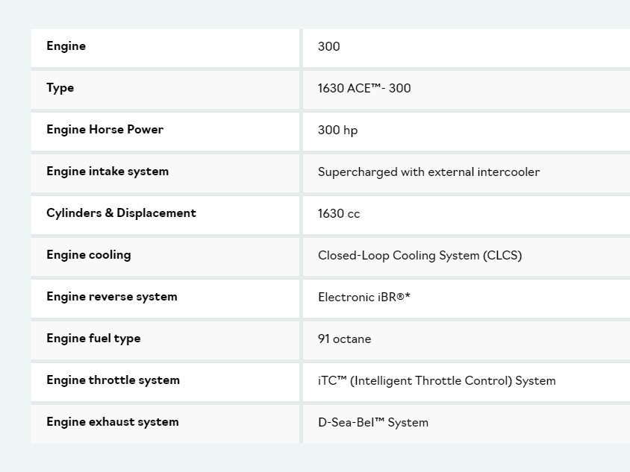
Task: Select the 91 octane value
Action: click(344, 339)
